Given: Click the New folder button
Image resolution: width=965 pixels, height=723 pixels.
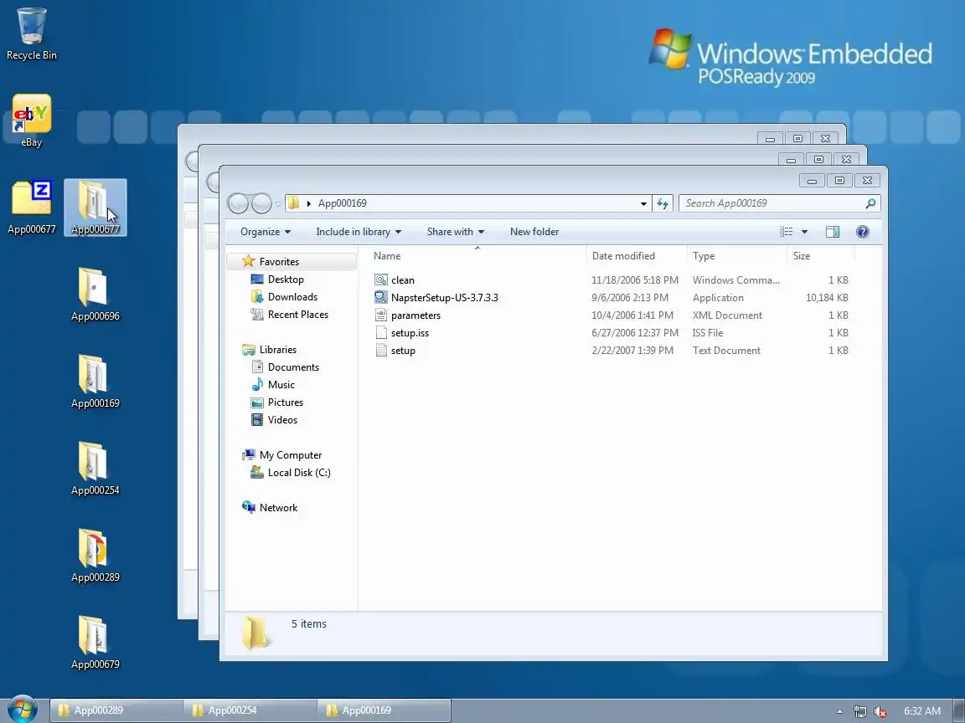Looking at the screenshot, I should coord(534,232).
